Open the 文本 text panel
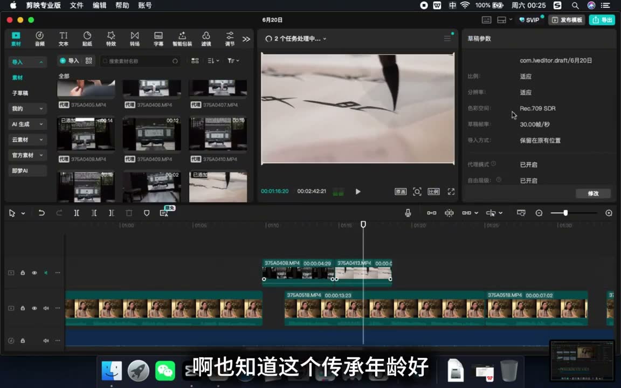This screenshot has height=388, width=621. pos(64,39)
